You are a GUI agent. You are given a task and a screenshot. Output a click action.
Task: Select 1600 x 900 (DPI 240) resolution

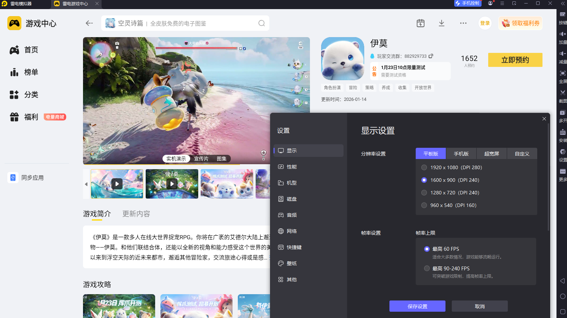click(x=424, y=180)
